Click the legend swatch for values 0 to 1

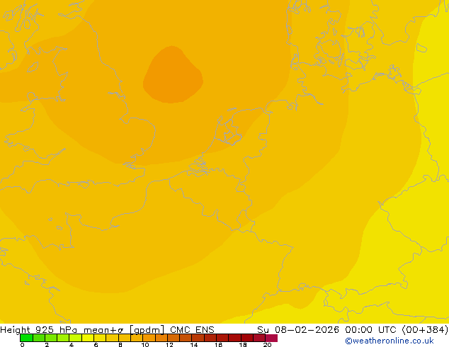[x=26, y=338]
